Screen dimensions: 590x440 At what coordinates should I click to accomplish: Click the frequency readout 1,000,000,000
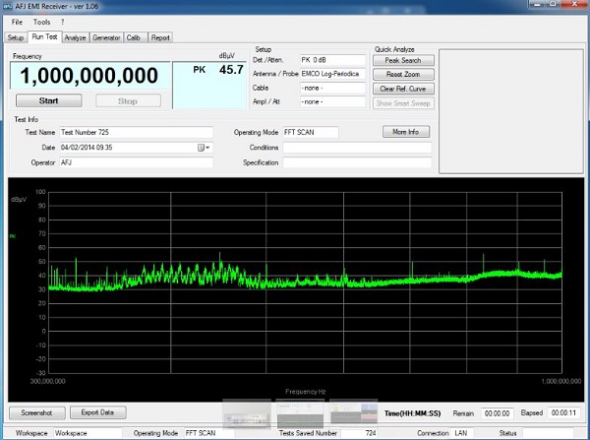(x=89, y=76)
